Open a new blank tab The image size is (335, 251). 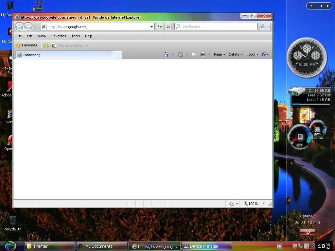[117, 55]
